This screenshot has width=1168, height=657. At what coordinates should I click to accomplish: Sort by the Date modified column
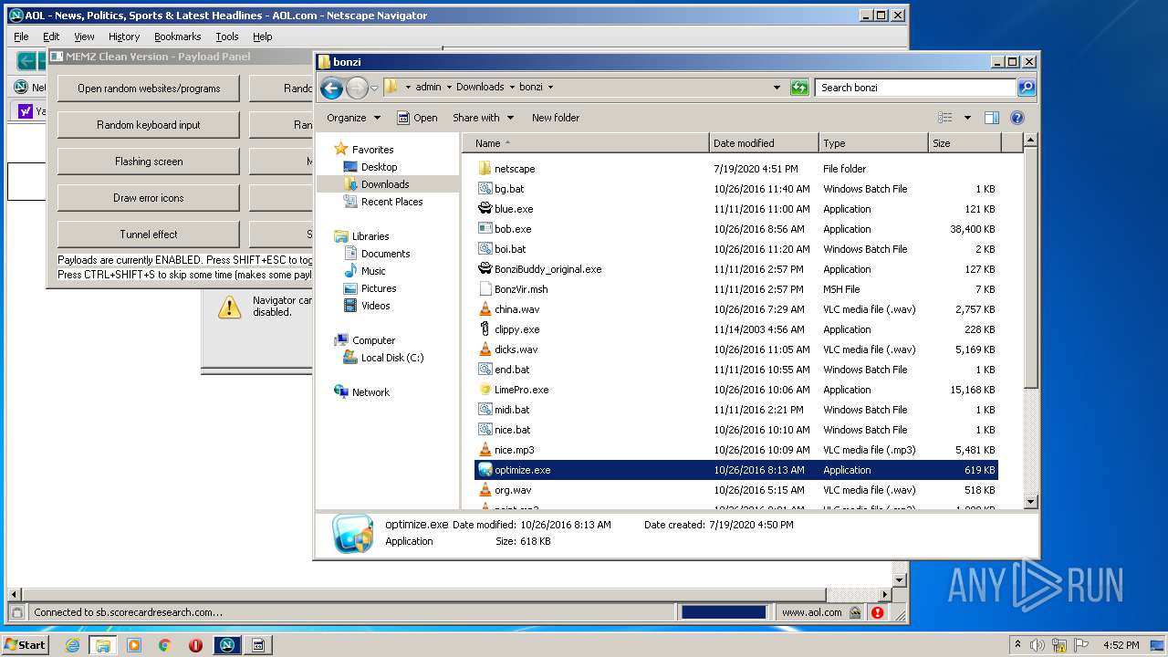click(x=764, y=143)
